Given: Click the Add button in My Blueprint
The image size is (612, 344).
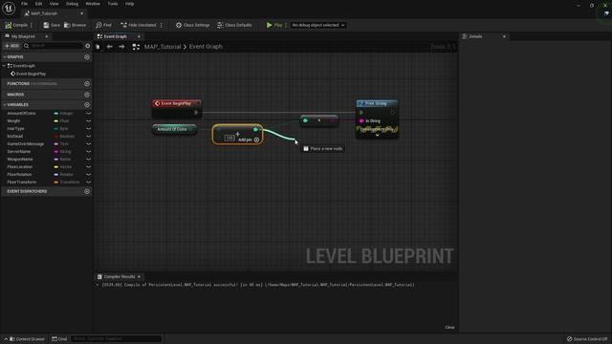Looking at the screenshot, I should (x=12, y=46).
